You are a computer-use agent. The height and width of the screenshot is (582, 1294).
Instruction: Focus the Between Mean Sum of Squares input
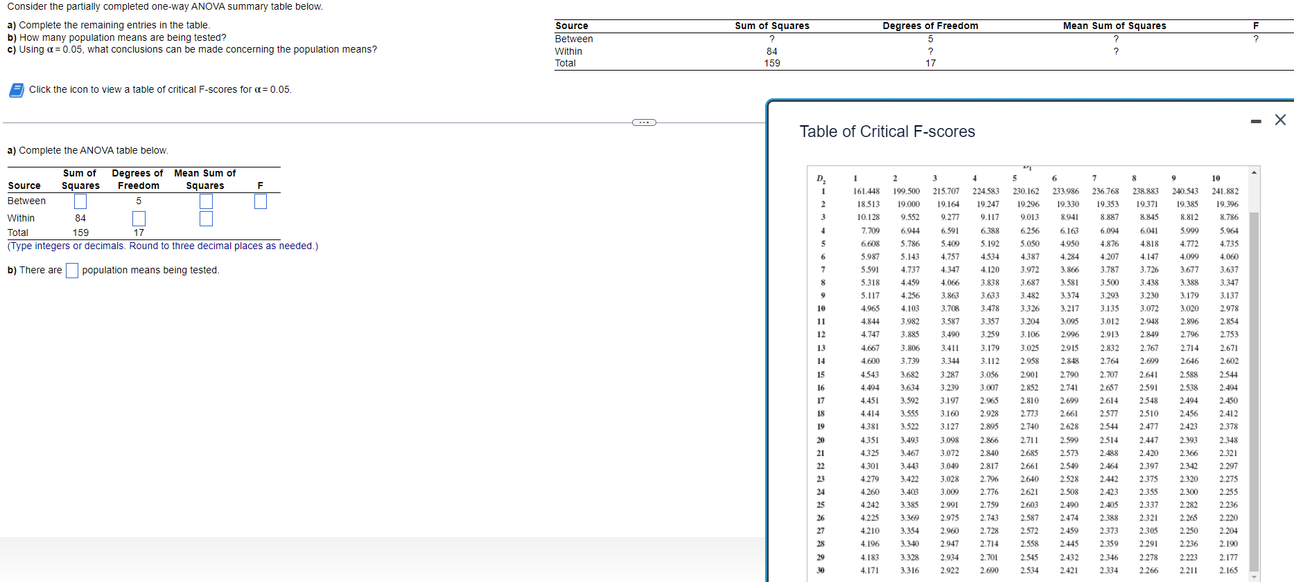coord(206,201)
